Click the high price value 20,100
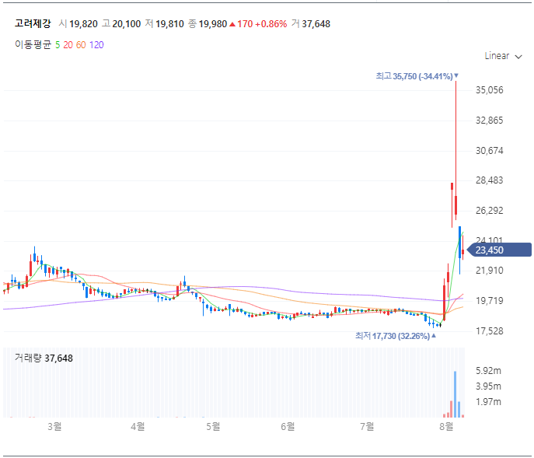This screenshot has height=458, width=534. [x=127, y=24]
